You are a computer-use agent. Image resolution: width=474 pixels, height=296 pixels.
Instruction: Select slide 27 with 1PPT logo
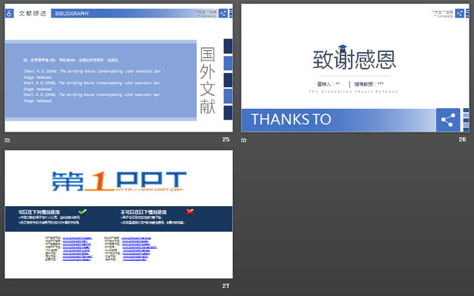(118, 214)
